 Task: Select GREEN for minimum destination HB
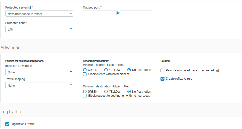click(x=85, y=92)
